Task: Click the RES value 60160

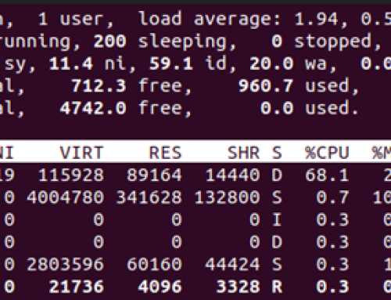Action: (x=154, y=264)
